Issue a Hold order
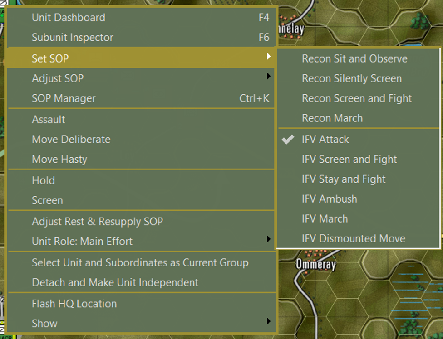The height and width of the screenshot is (339, 443). pyautogui.click(x=43, y=180)
